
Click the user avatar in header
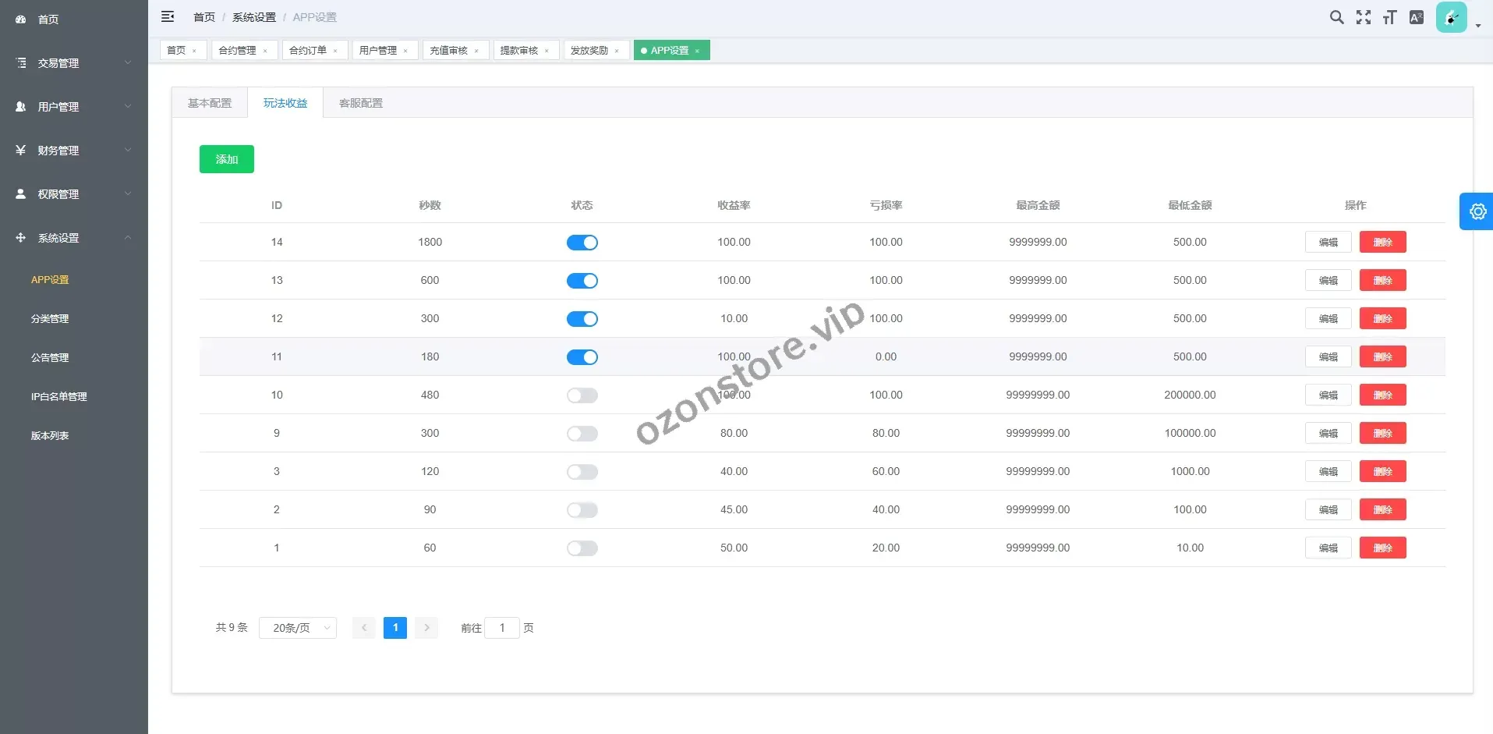coord(1451,17)
